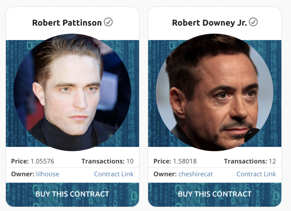
Task: Click the Owner label on the cheshirecat card
Action: click(x=165, y=174)
